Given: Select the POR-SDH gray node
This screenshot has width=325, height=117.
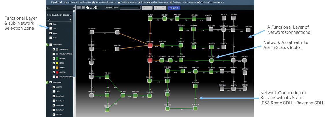Looking at the screenshot, I should [91, 95].
